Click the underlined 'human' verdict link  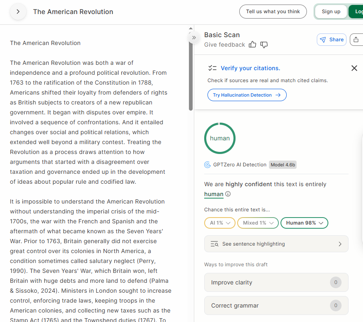(x=214, y=194)
